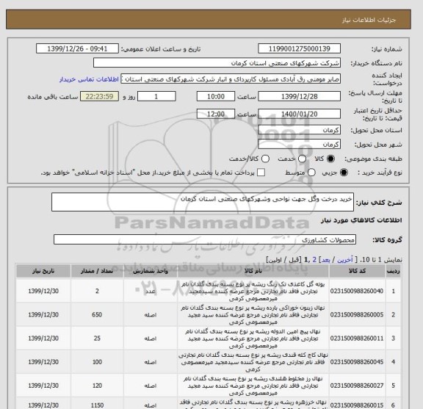Click the item name in row 2, نهال زیتون خوراکی
Image resolution: width=423 pixels, height=409 pixels.
coord(253,314)
